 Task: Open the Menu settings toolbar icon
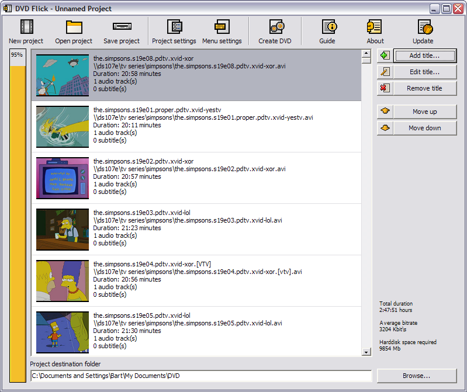222,27
